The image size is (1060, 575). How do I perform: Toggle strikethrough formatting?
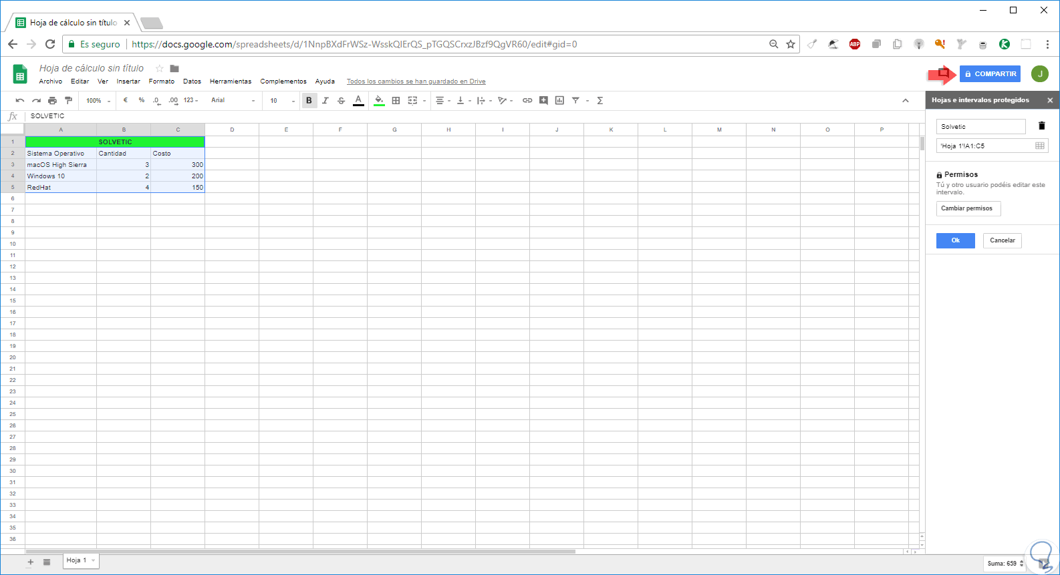point(341,101)
